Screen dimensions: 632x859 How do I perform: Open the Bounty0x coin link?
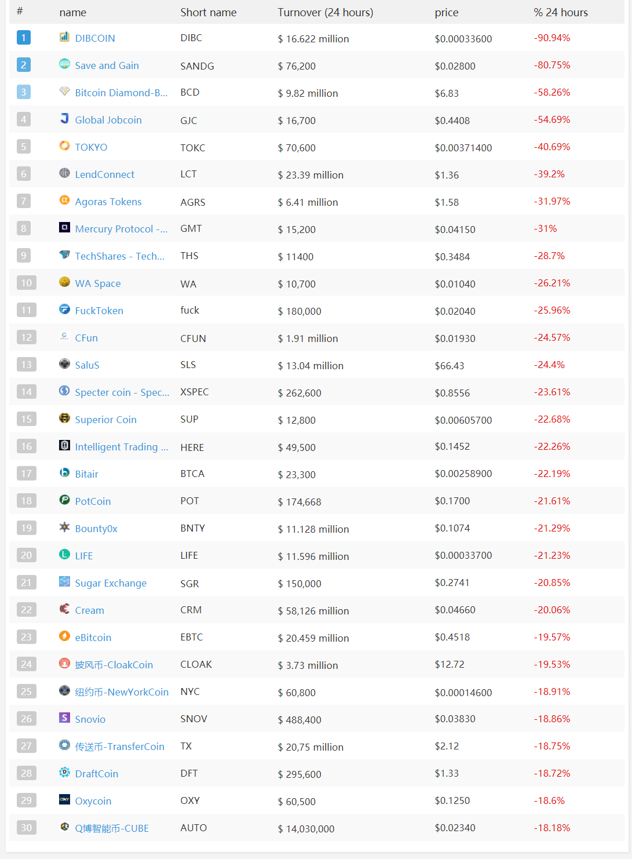click(x=96, y=529)
